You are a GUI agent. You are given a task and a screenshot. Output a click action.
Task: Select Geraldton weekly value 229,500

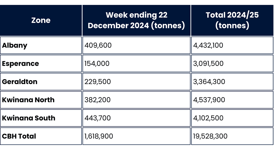point(98,82)
